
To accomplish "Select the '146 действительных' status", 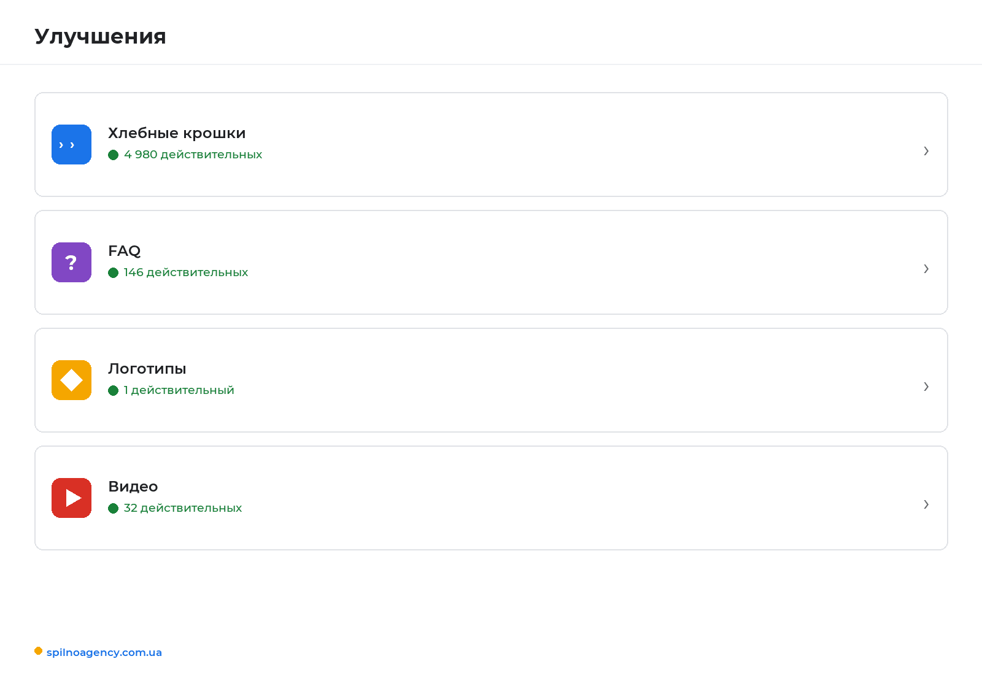I will [x=186, y=272].
